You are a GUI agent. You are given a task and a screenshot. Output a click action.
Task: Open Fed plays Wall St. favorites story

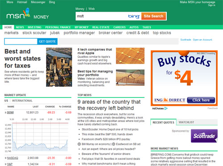point(111,159)
